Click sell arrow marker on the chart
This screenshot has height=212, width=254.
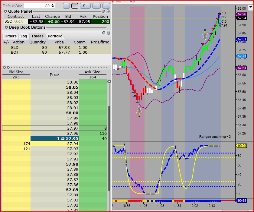(x=205, y=35)
